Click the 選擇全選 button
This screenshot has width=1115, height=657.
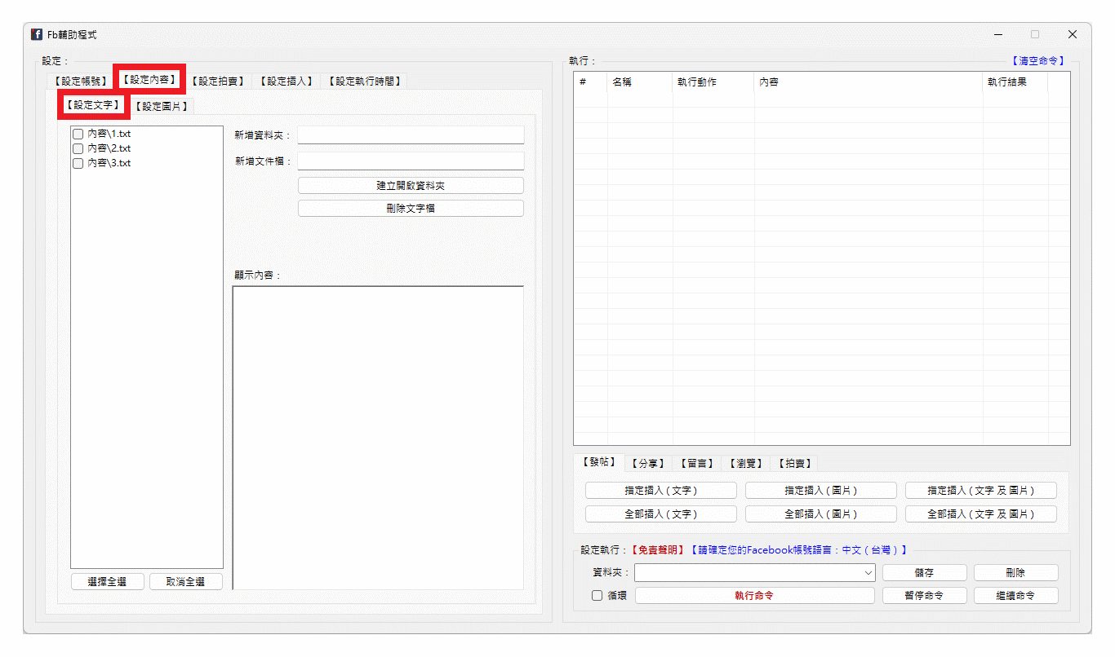(x=107, y=582)
